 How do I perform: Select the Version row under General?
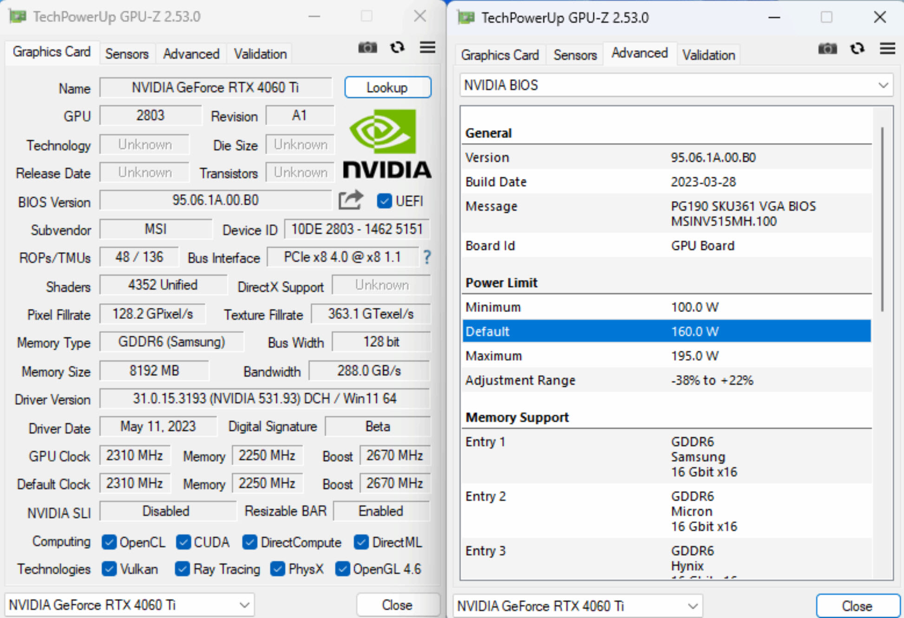coord(667,157)
